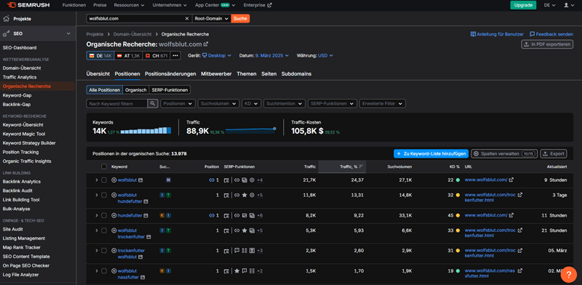The height and width of the screenshot is (285, 582).
Task: Click the orange Suche button
Action: click(240, 19)
